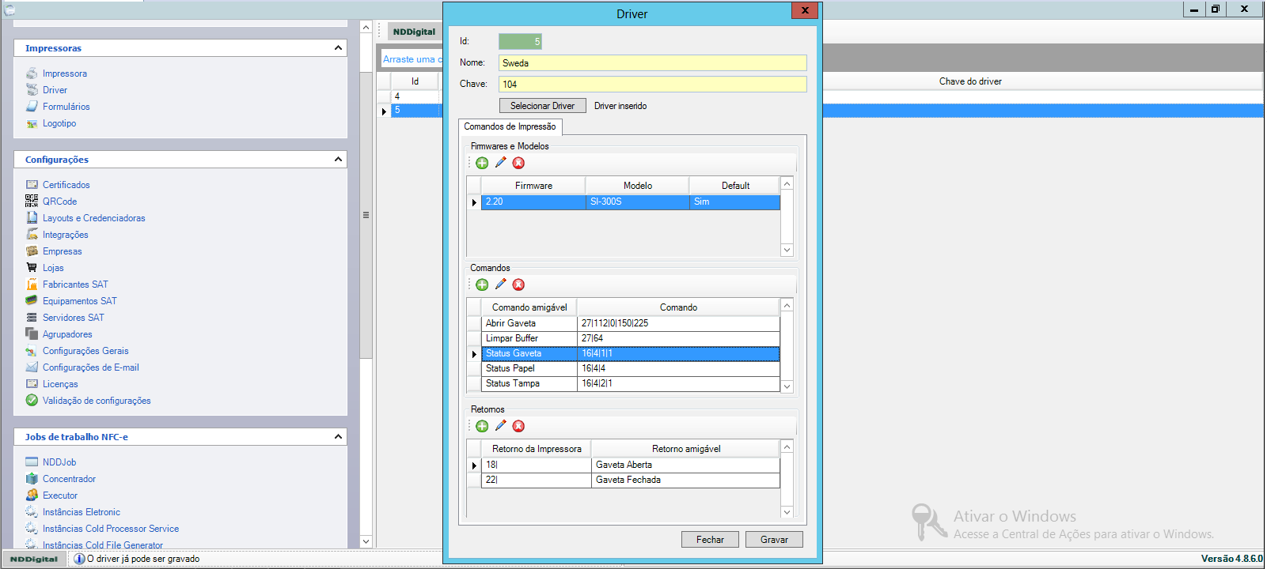Viewport: 1267px width, 569px height.
Task: Collapse the Configurações panel
Action: 338,160
